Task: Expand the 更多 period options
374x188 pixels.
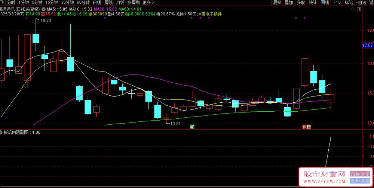Action: pos(148,3)
